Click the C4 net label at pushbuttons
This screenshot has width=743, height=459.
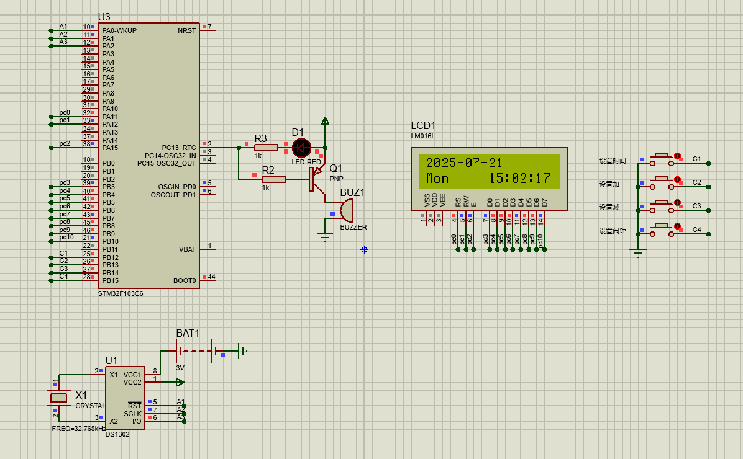696,229
